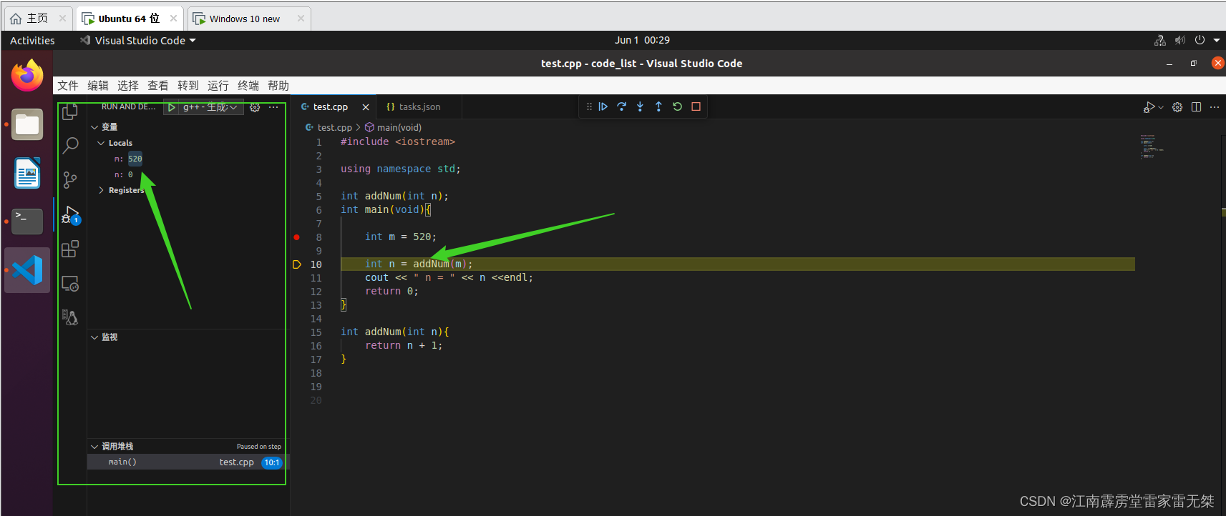Switch to the test.cpp editor tab
Viewport: 1226px width, 516px height.
(x=330, y=107)
